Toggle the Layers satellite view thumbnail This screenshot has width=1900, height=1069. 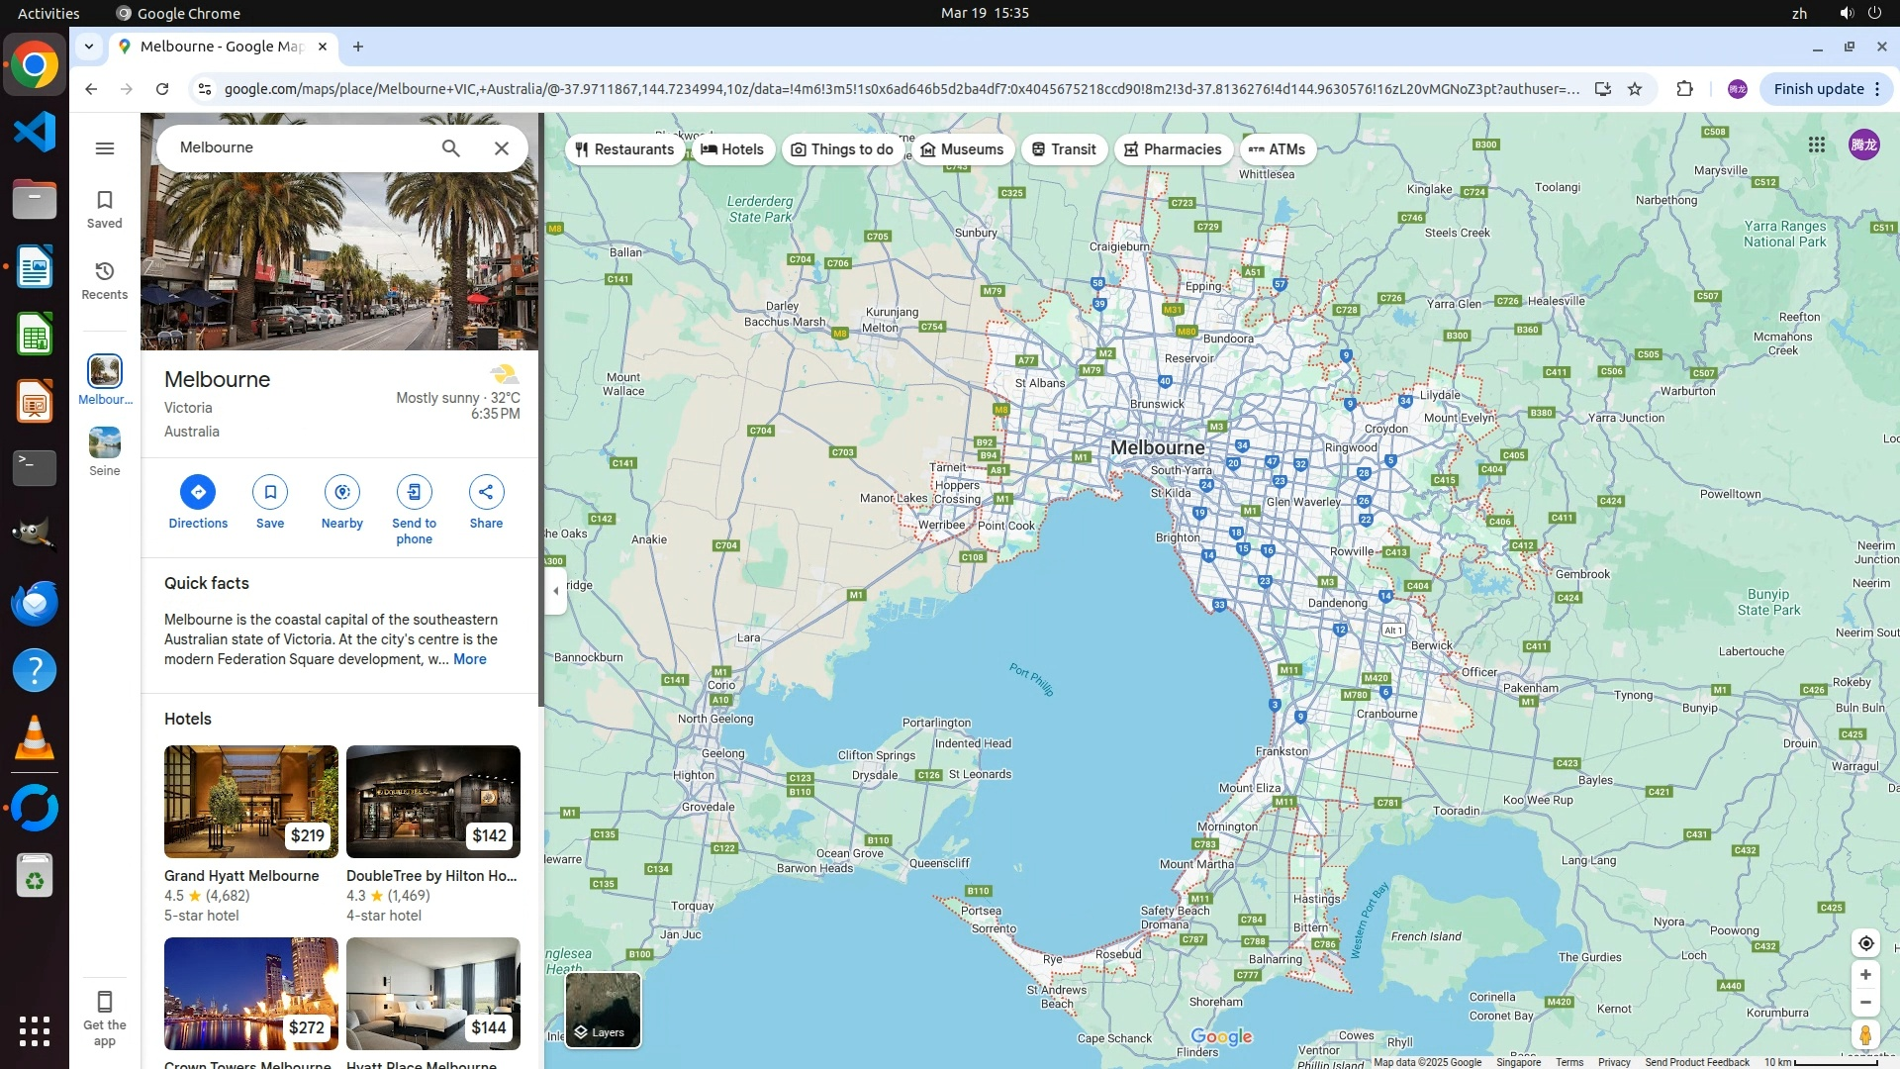coord(603,1010)
